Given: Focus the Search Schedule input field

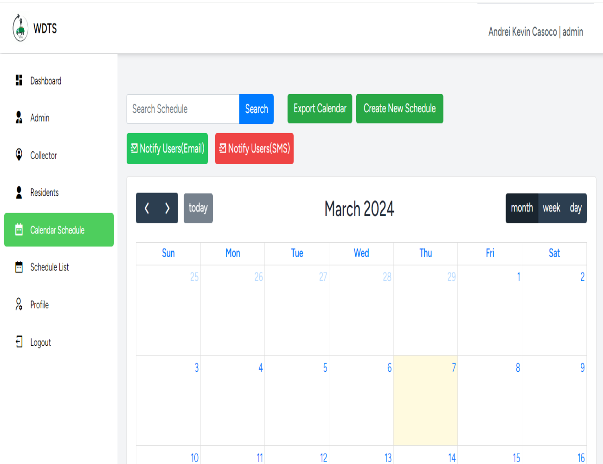Looking at the screenshot, I should point(183,109).
